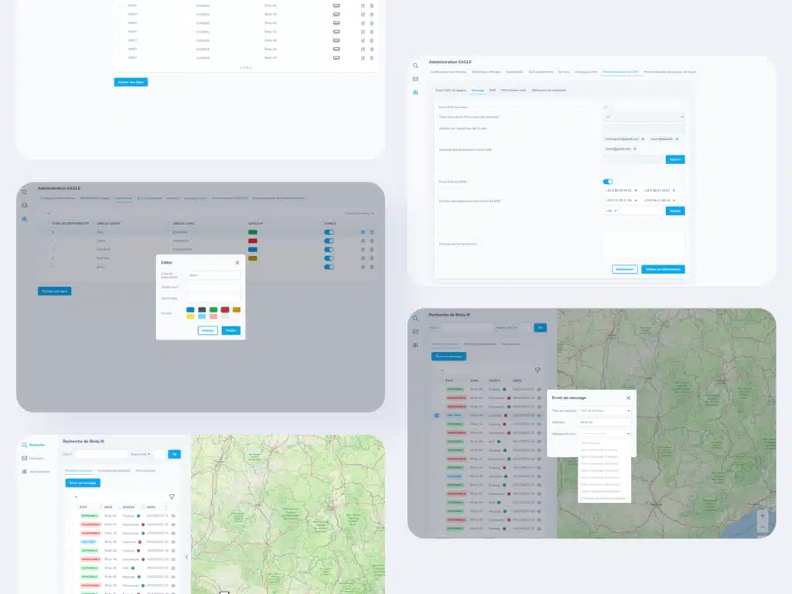
Task: Click Annuler button in Editer dialog
Action: click(x=207, y=330)
